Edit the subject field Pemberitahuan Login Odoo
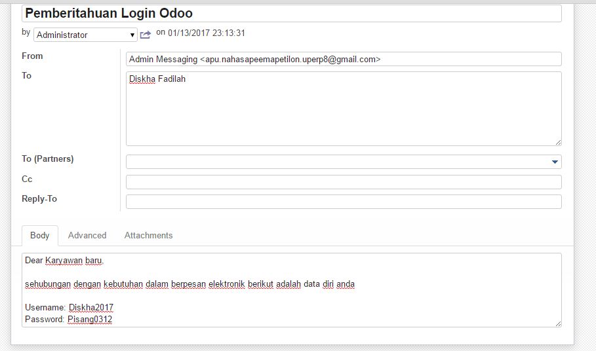The width and height of the screenshot is (596, 351). [292, 13]
